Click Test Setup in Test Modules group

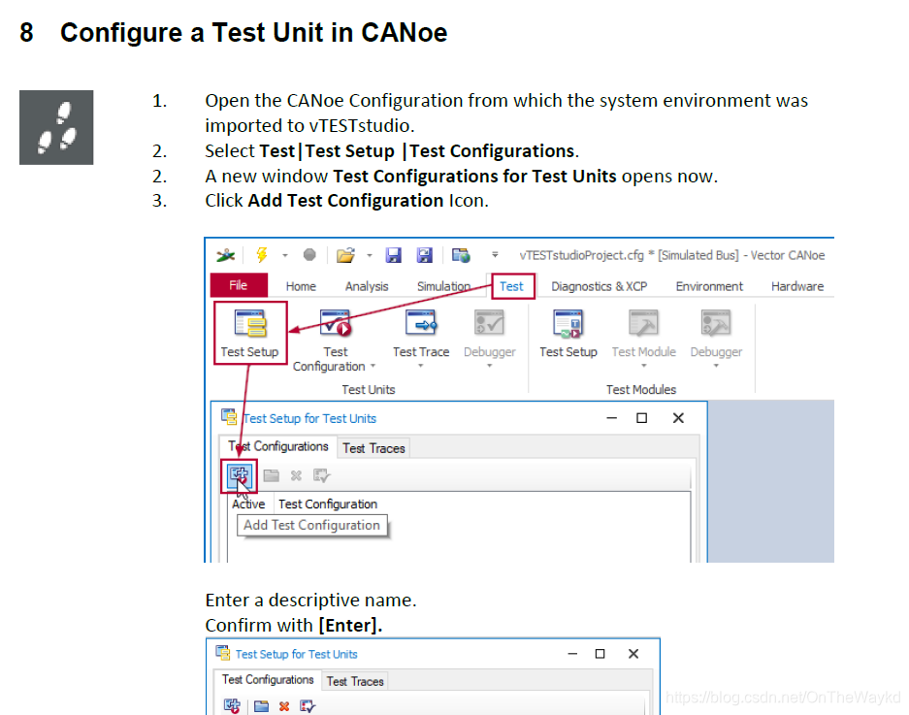[568, 334]
